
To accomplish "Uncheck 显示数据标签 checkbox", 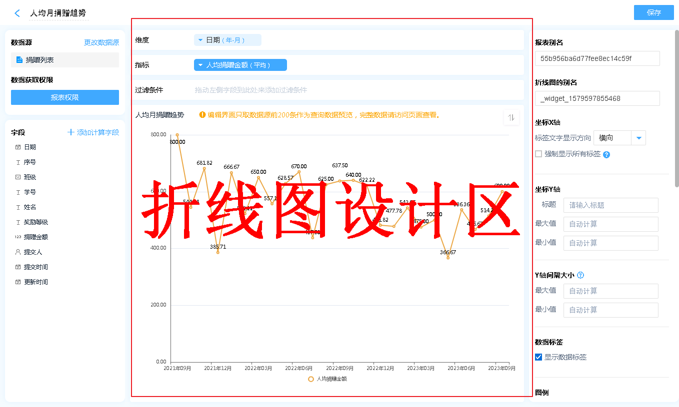I will (x=538, y=357).
